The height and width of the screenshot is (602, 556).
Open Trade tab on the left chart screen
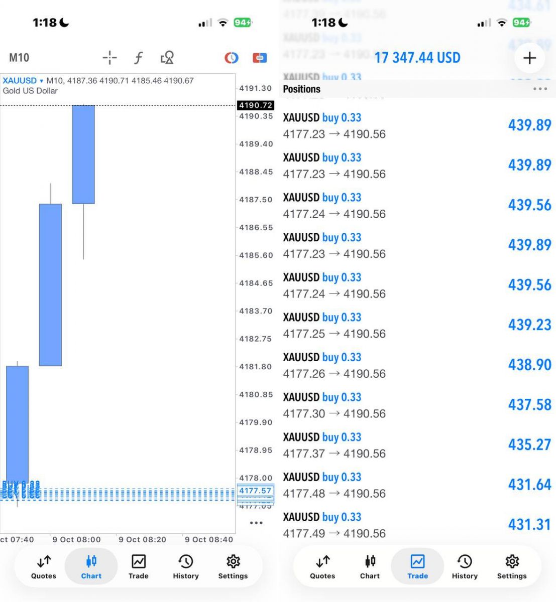pyautogui.click(x=139, y=566)
